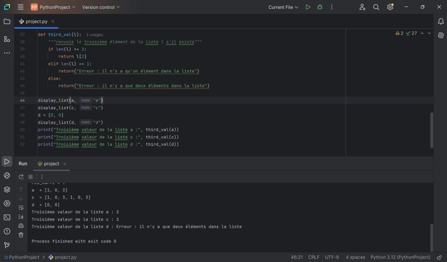Image resolution: width=447 pixels, height=262 pixels.
Task: Click console line 'Process finished with exit code 0'
Action: [74, 241]
